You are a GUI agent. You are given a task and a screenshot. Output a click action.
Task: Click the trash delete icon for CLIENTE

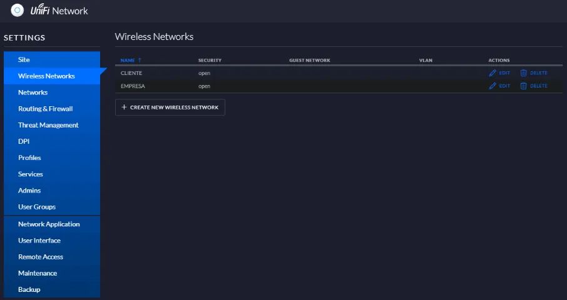point(523,73)
